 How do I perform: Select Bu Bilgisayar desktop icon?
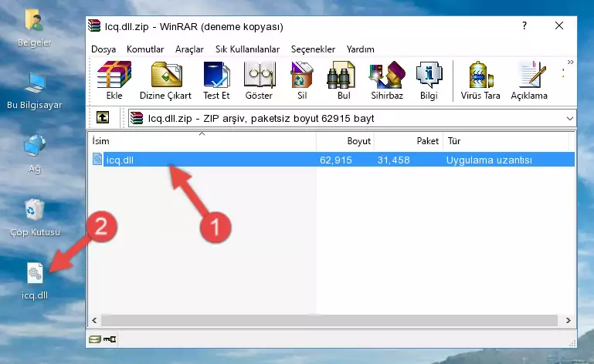35,92
